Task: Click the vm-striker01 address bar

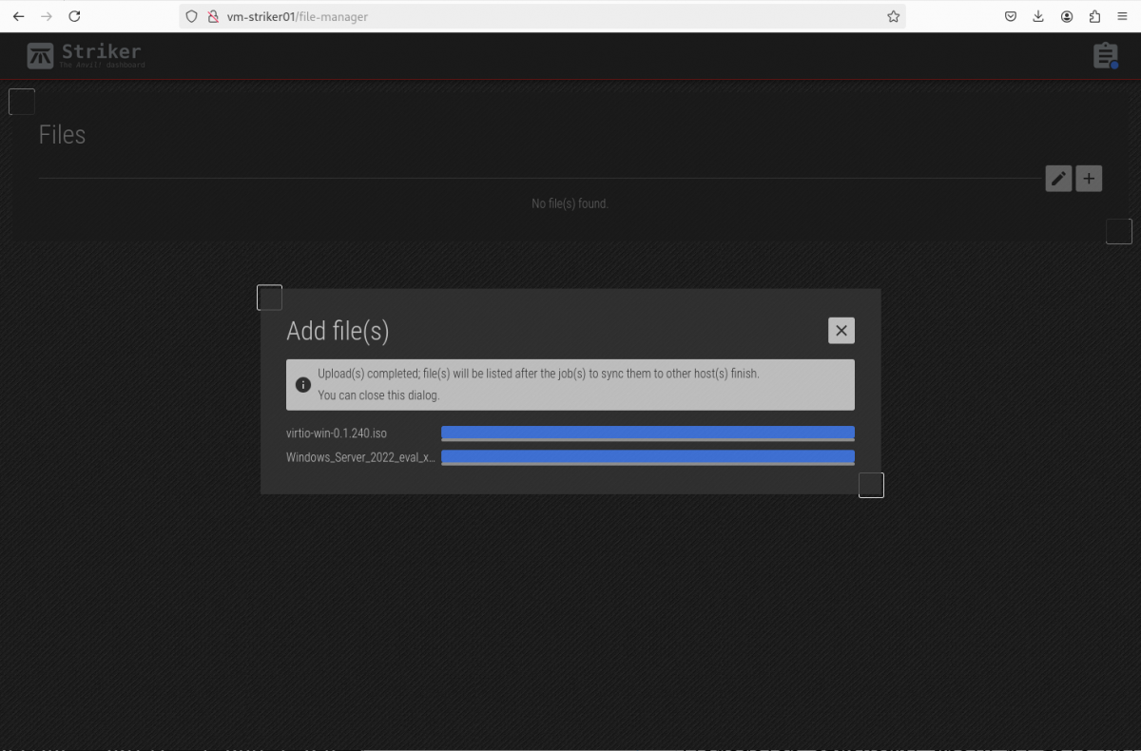Action: [532, 16]
